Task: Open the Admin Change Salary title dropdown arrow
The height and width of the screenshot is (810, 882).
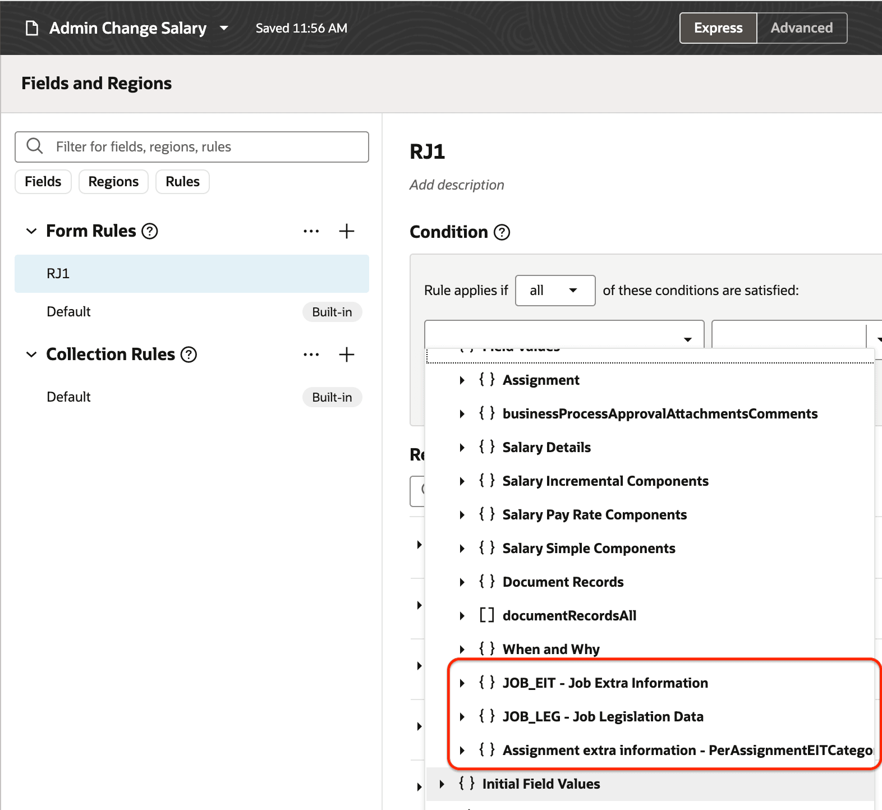Action: pyautogui.click(x=224, y=27)
